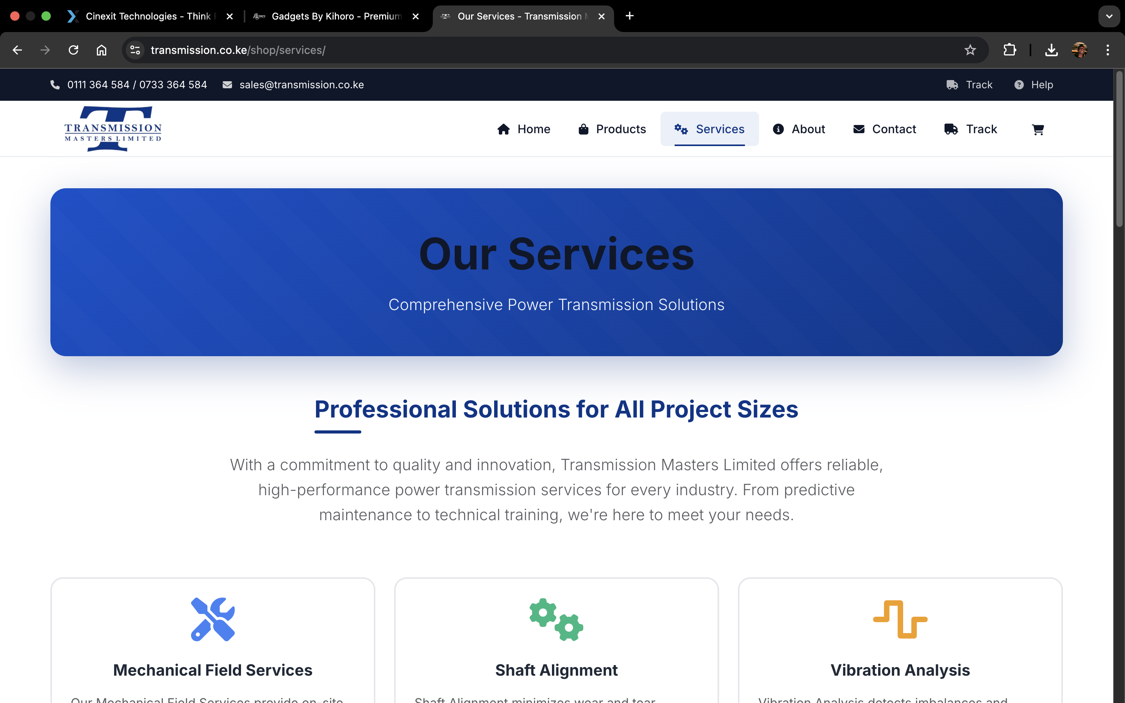Bookmark this page with the star icon
The height and width of the screenshot is (703, 1125).
coord(970,50)
